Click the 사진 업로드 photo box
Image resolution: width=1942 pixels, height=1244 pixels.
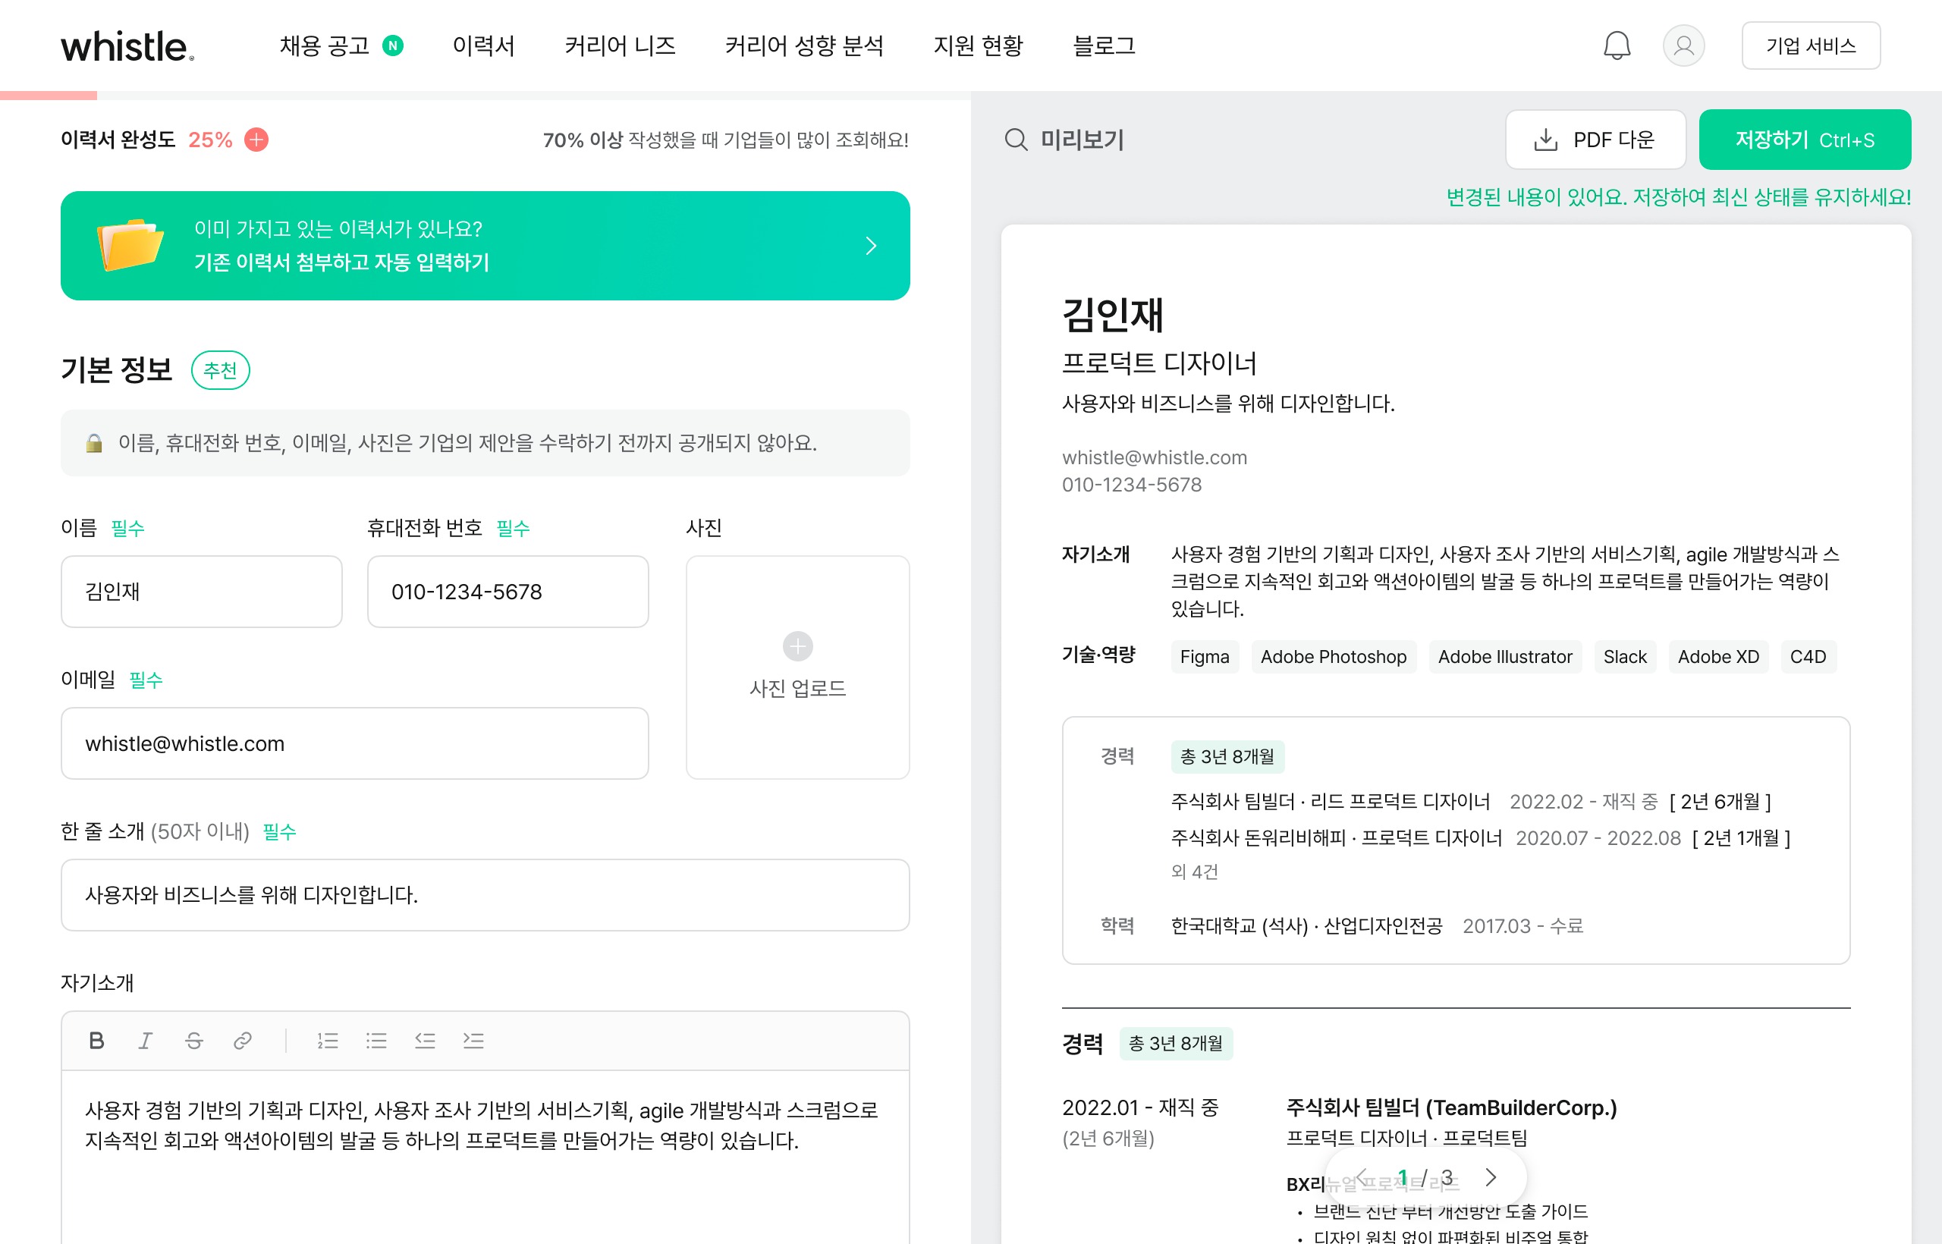pyautogui.click(x=797, y=667)
